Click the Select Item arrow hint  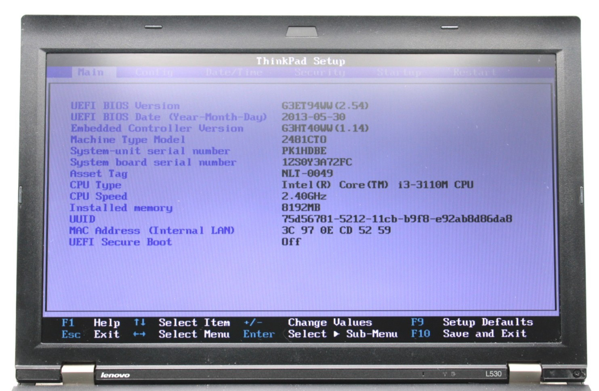pos(182,323)
